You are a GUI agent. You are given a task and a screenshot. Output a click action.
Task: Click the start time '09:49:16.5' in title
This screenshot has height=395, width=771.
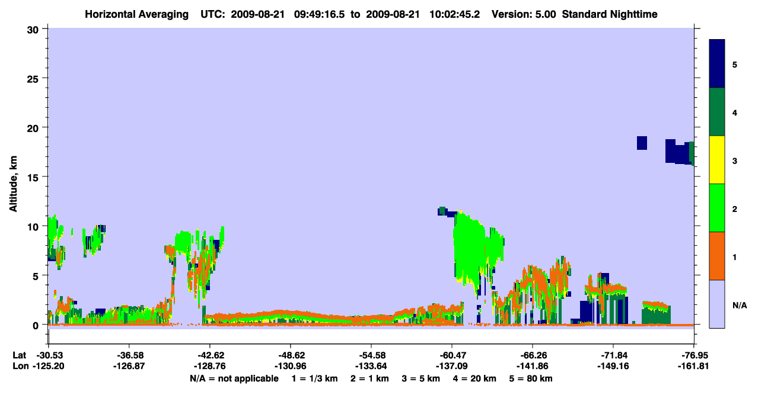(x=320, y=14)
